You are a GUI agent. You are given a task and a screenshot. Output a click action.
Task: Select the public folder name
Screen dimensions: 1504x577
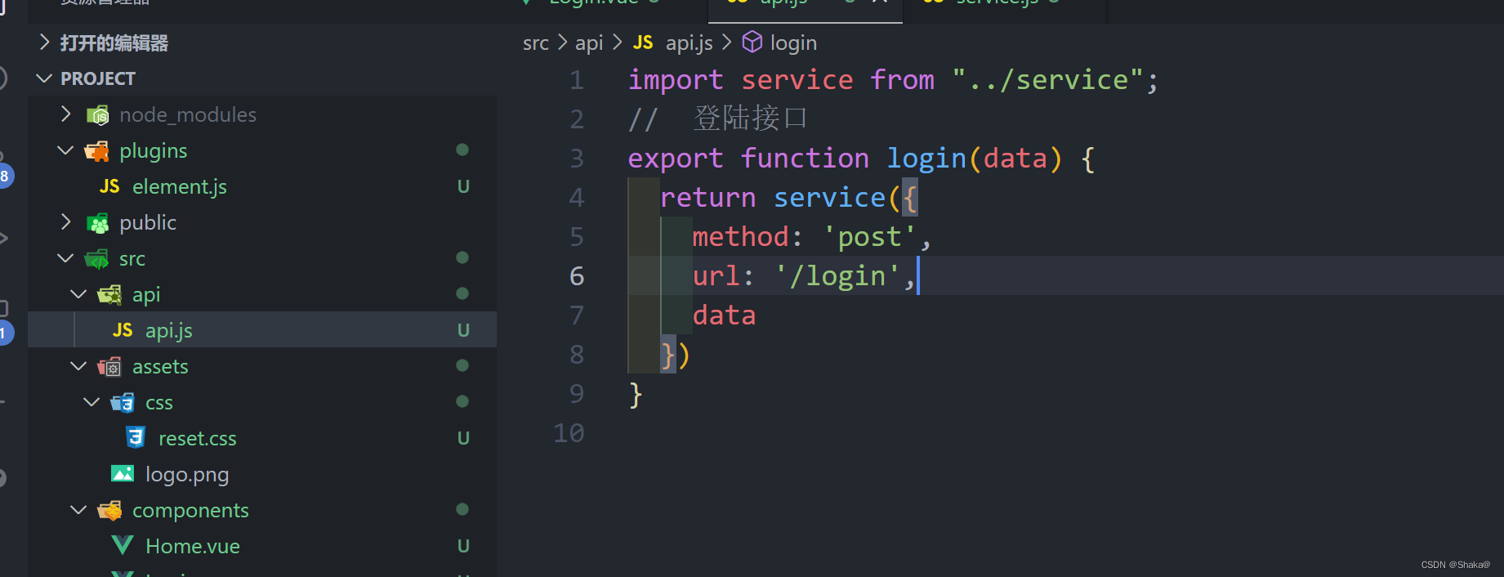tap(148, 223)
